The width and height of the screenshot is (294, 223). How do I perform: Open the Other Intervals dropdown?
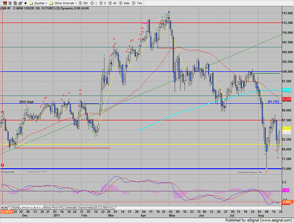pyautogui.click(x=76, y=3)
